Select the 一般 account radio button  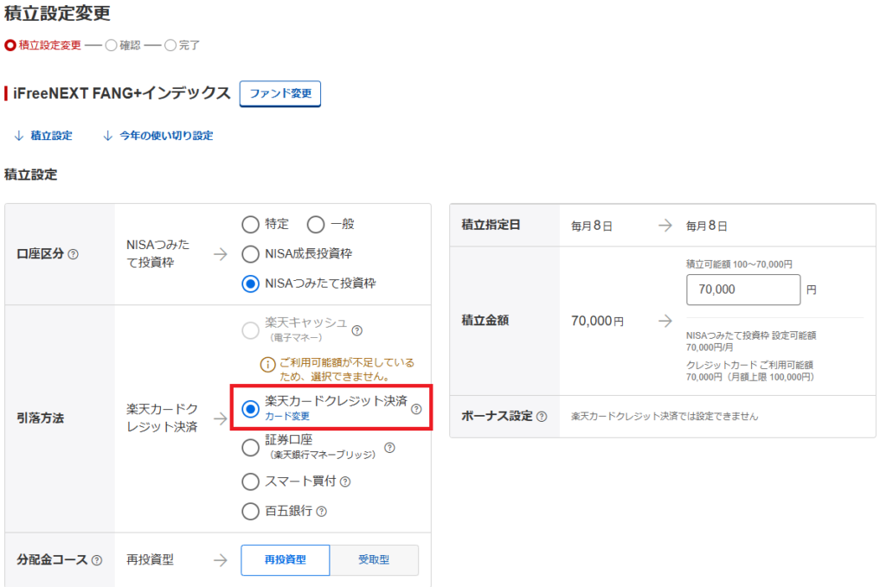tap(316, 225)
